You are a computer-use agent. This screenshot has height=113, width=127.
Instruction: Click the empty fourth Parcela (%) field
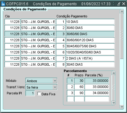click(x=97, y=99)
